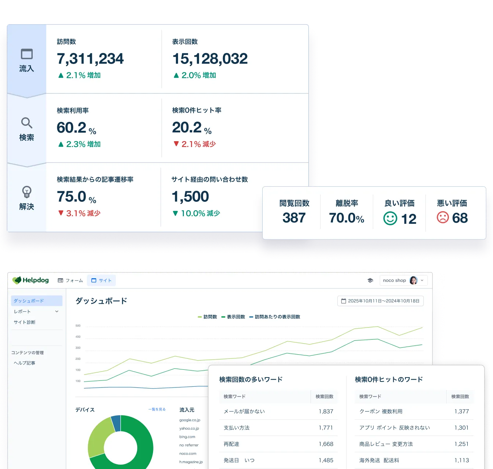Click the 検索 magnifying glass icon
This screenshot has width=493, height=469.
(26, 123)
